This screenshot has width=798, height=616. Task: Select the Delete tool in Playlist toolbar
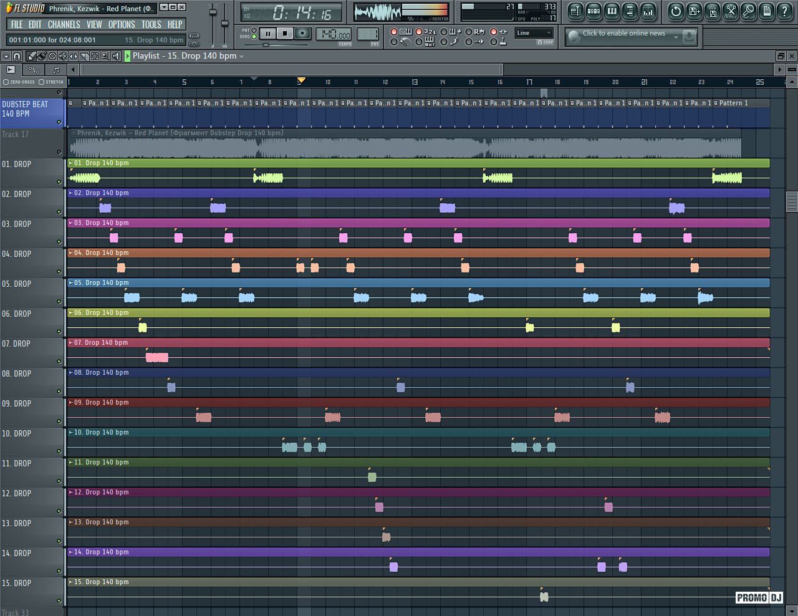pyautogui.click(x=52, y=56)
